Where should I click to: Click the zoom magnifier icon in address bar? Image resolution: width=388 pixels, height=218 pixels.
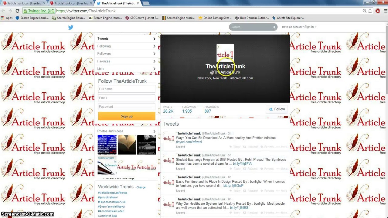[364, 11]
